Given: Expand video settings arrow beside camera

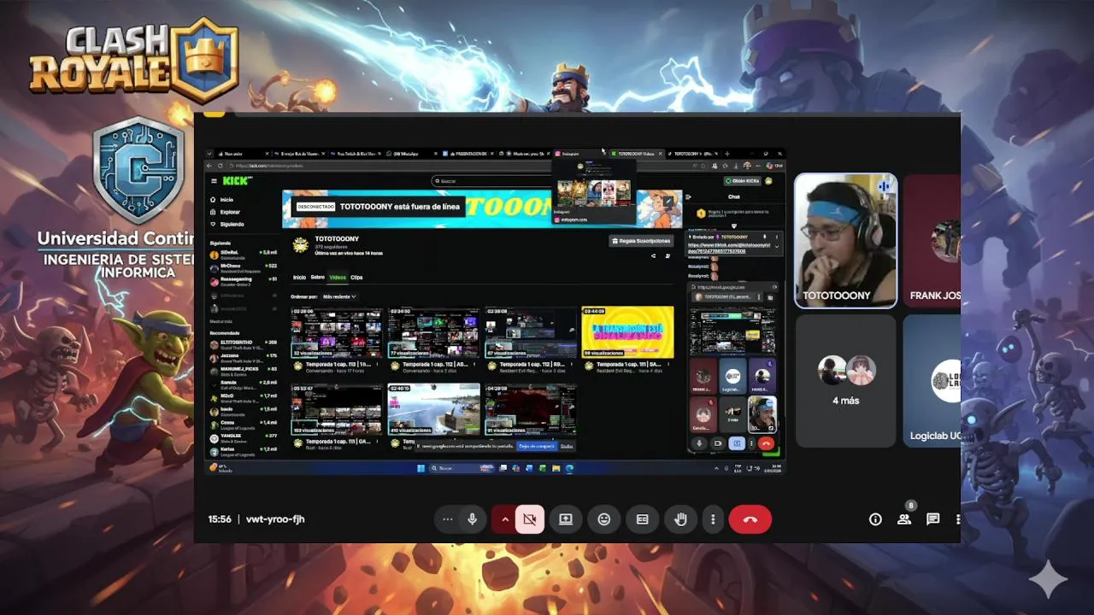Looking at the screenshot, I should [504, 519].
